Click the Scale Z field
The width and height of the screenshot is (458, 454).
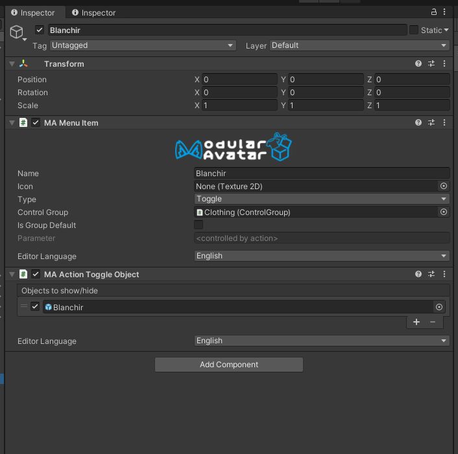(412, 106)
